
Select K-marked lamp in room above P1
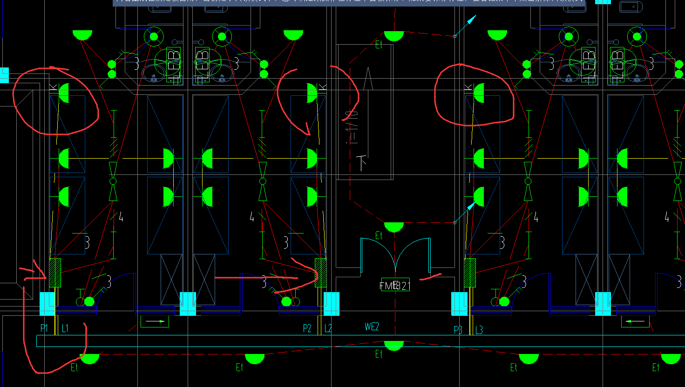[64, 93]
